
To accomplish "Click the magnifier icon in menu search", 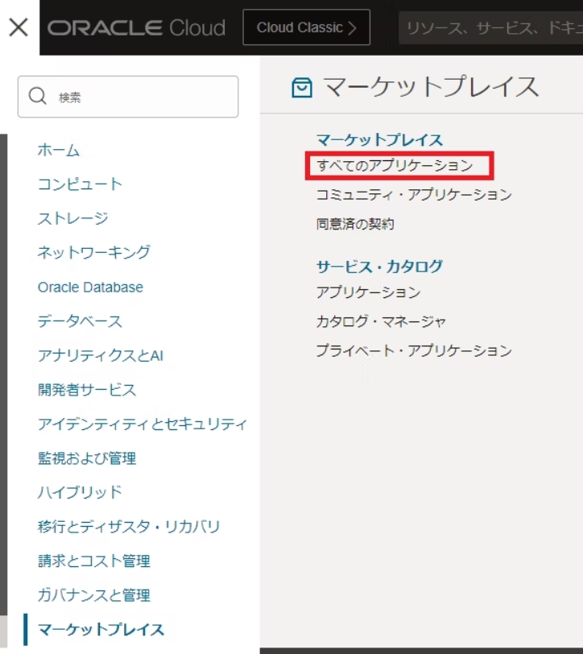I will (x=38, y=97).
